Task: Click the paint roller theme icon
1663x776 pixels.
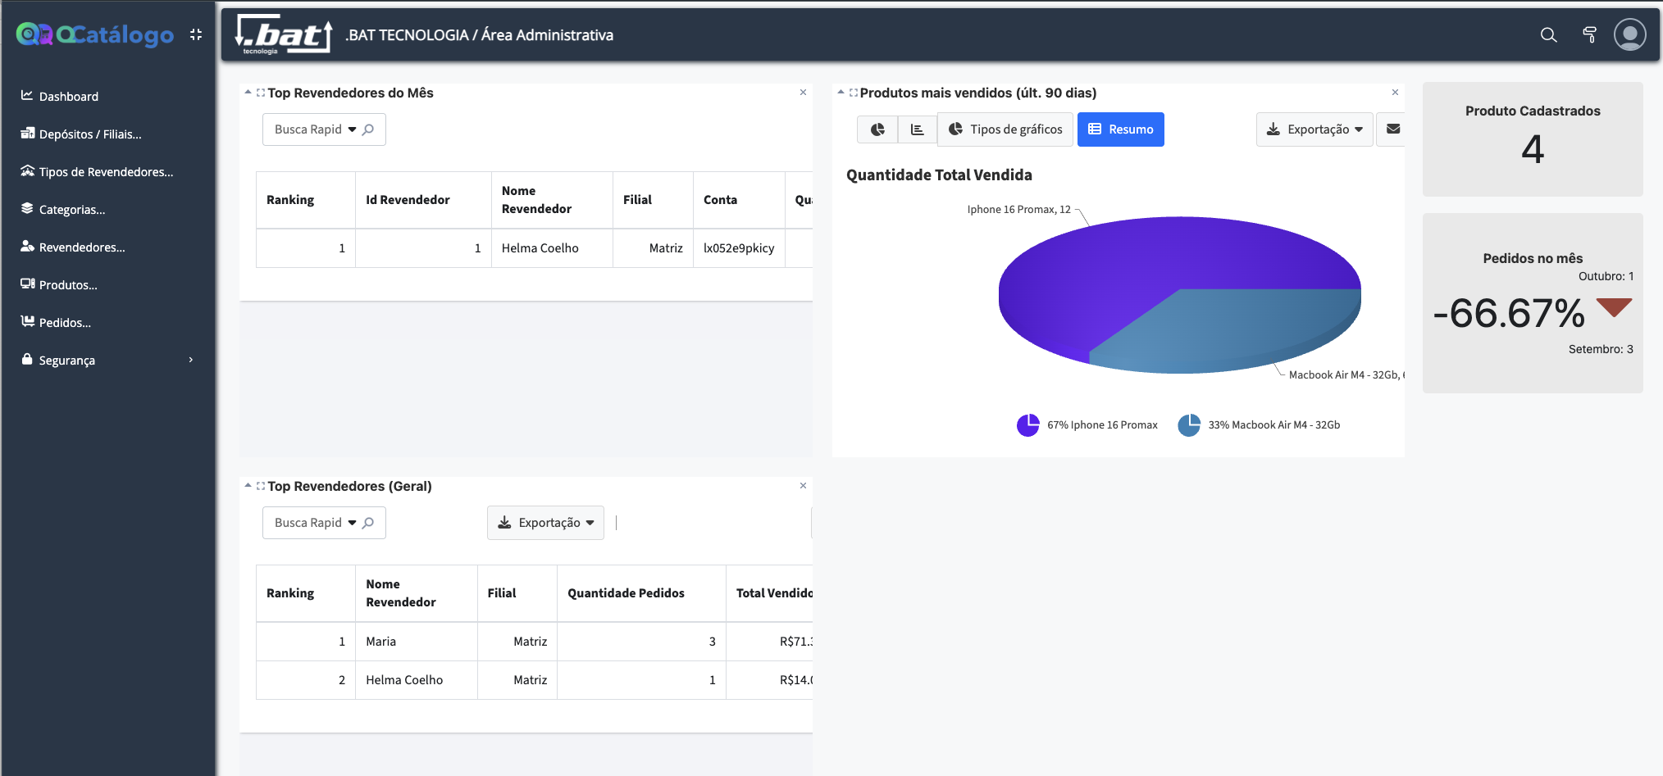Action: [x=1589, y=35]
